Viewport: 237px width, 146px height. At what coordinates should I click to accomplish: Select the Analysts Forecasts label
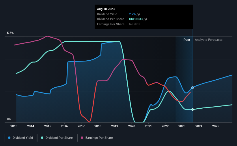pos(209,40)
